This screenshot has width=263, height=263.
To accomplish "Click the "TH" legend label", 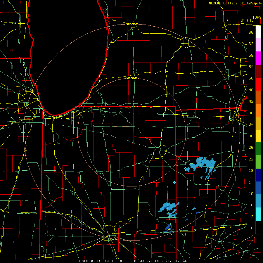I will point(251,228).
